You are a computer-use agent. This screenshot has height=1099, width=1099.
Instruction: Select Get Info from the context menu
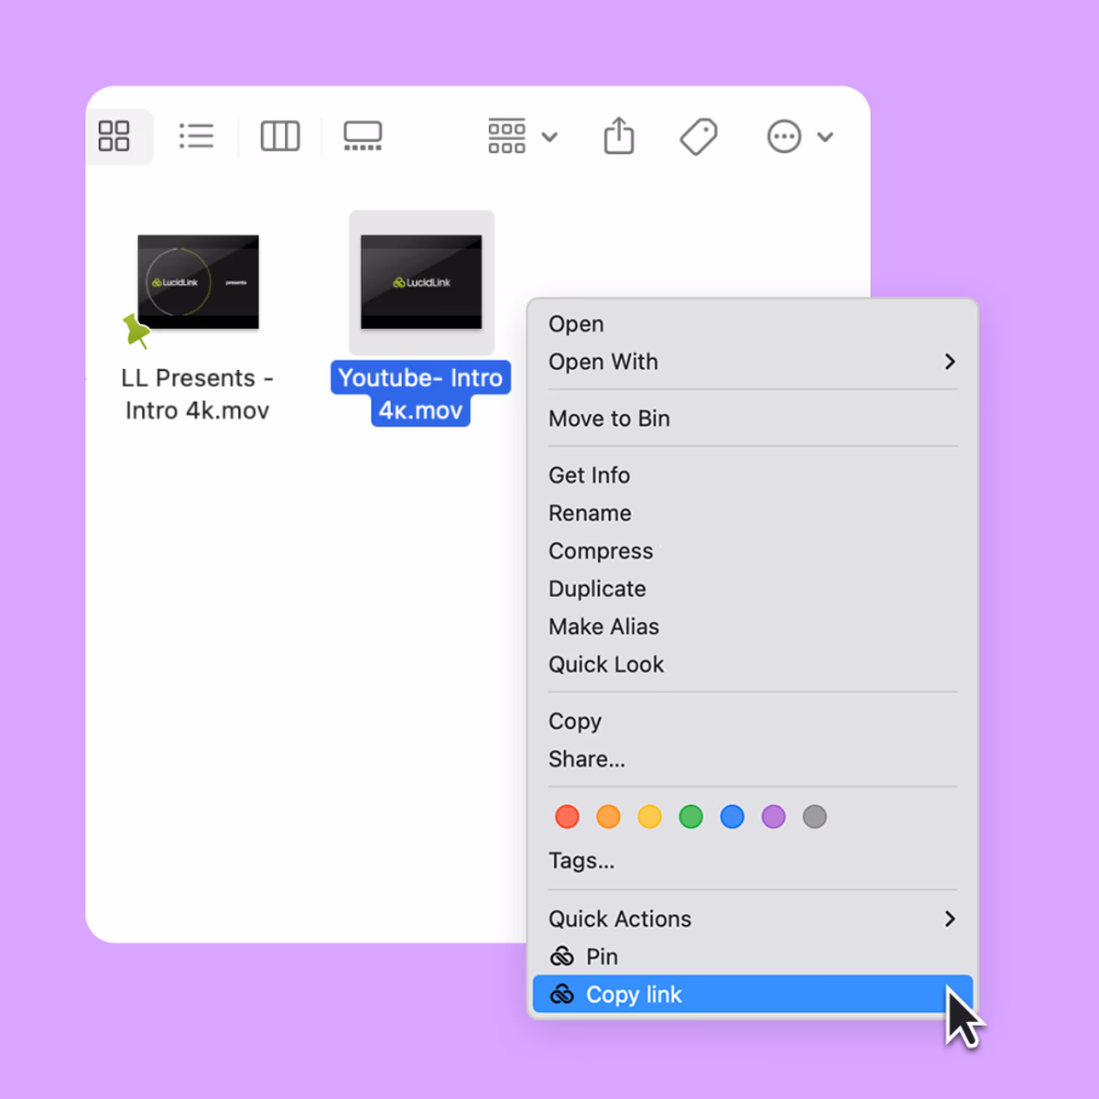click(x=589, y=474)
